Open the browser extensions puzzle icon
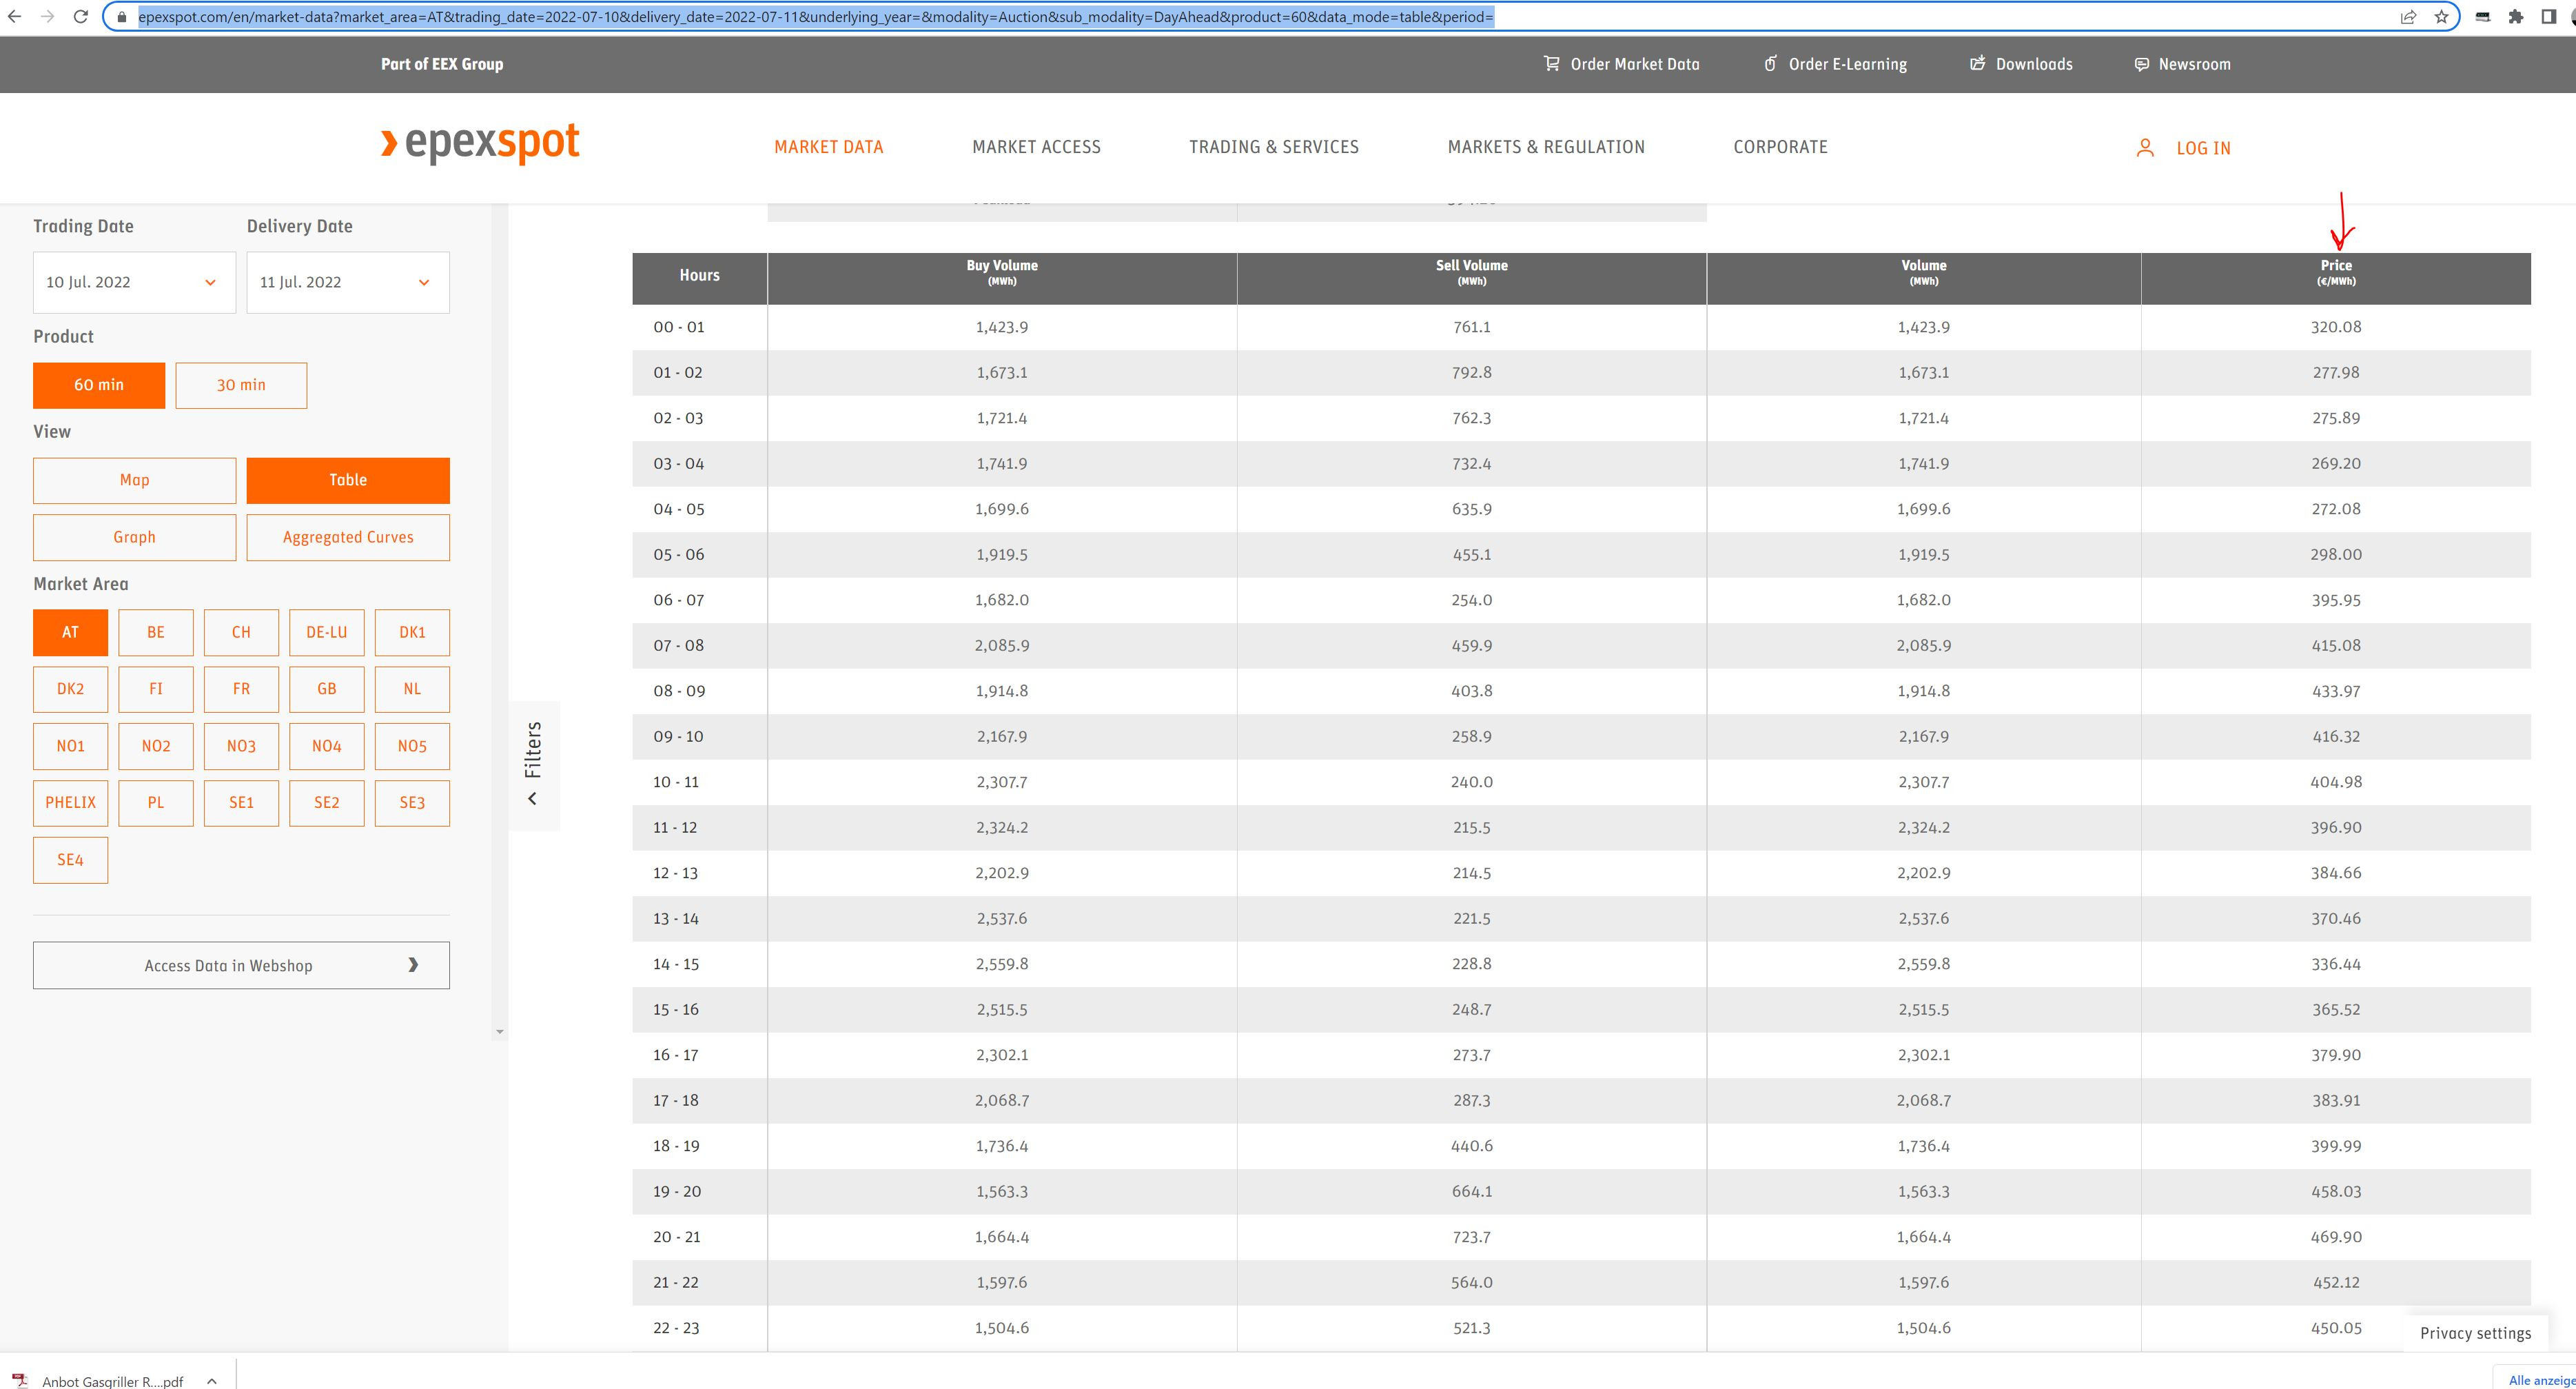The image size is (2576, 1389). 2516,17
